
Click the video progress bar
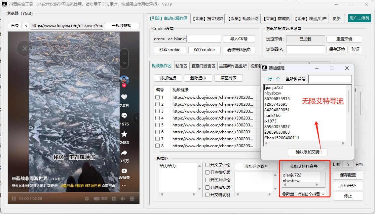click(x=73, y=194)
